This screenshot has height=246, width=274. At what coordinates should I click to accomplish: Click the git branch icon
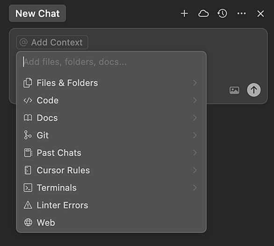click(x=28, y=135)
